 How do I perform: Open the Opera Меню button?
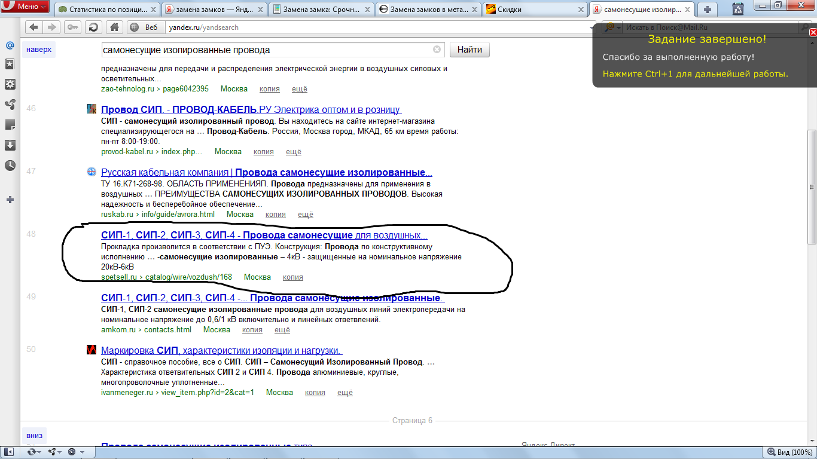click(25, 7)
